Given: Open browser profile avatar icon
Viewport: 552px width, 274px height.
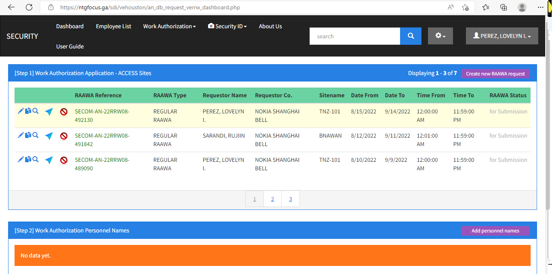Looking at the screenshot, I should [522, 7].
